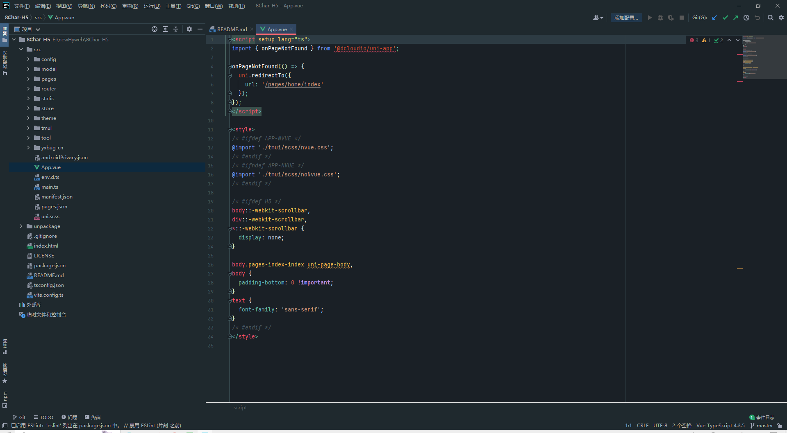Open the vite.config.ts file
The image size is (787, 433).
click(x=48, y=295)
